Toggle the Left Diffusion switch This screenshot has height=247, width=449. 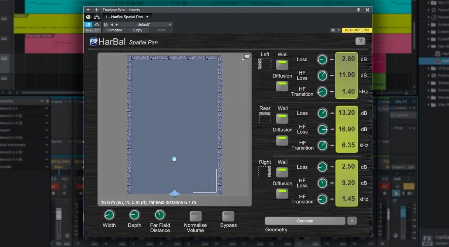click(282, 86)
